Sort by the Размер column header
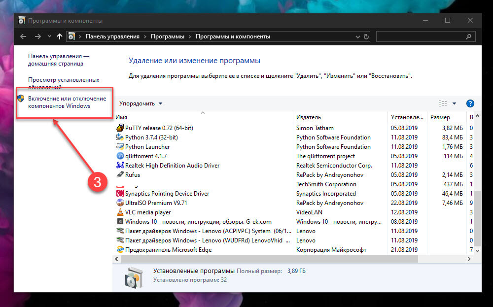The height and width of the screenshot is (307, 493). coord(447,117)
